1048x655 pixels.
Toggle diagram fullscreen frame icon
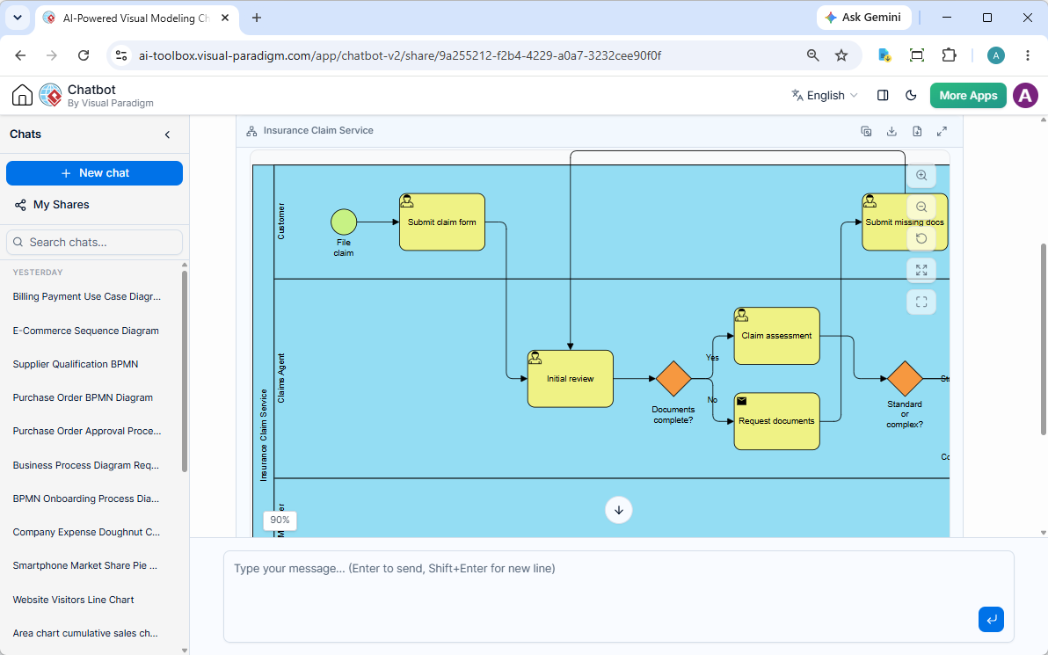tap(921, 302)
